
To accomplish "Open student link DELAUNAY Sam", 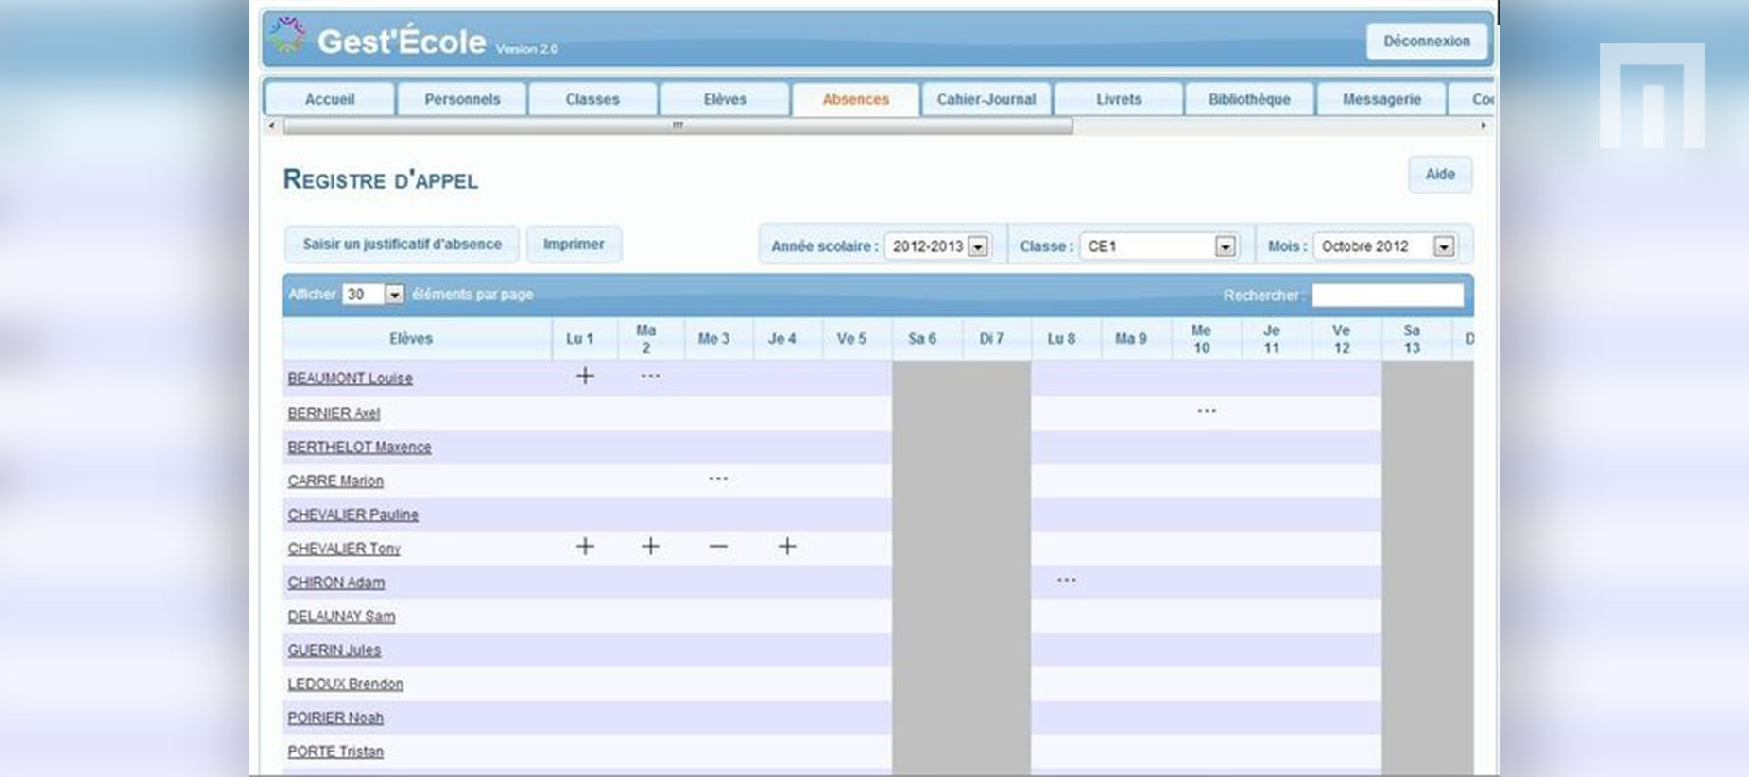I will point(341,617).
